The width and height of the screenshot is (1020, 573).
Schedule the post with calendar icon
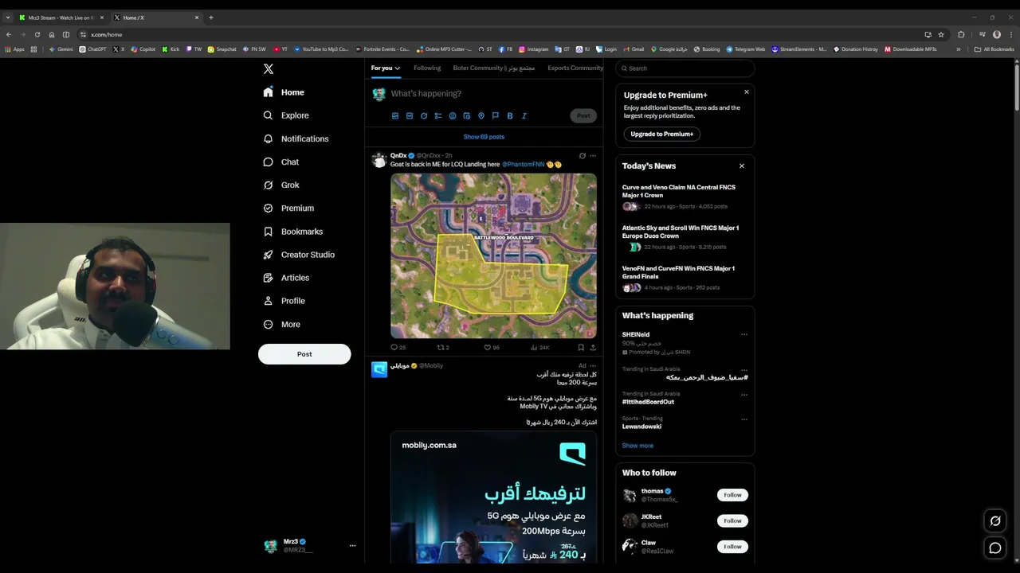pyautogui.click(x=467, y=116)
